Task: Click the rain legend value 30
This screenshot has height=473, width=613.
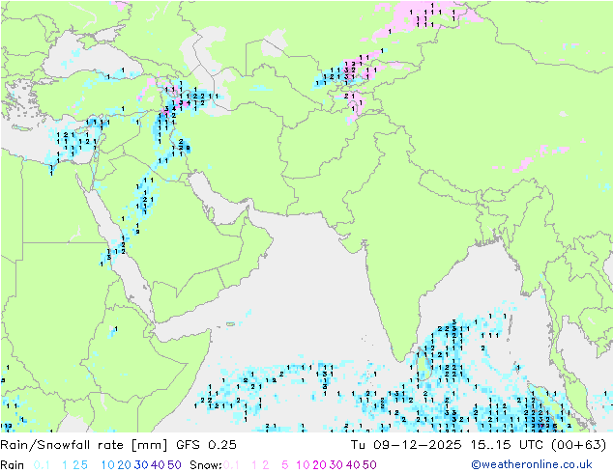Action: [141, 465]
